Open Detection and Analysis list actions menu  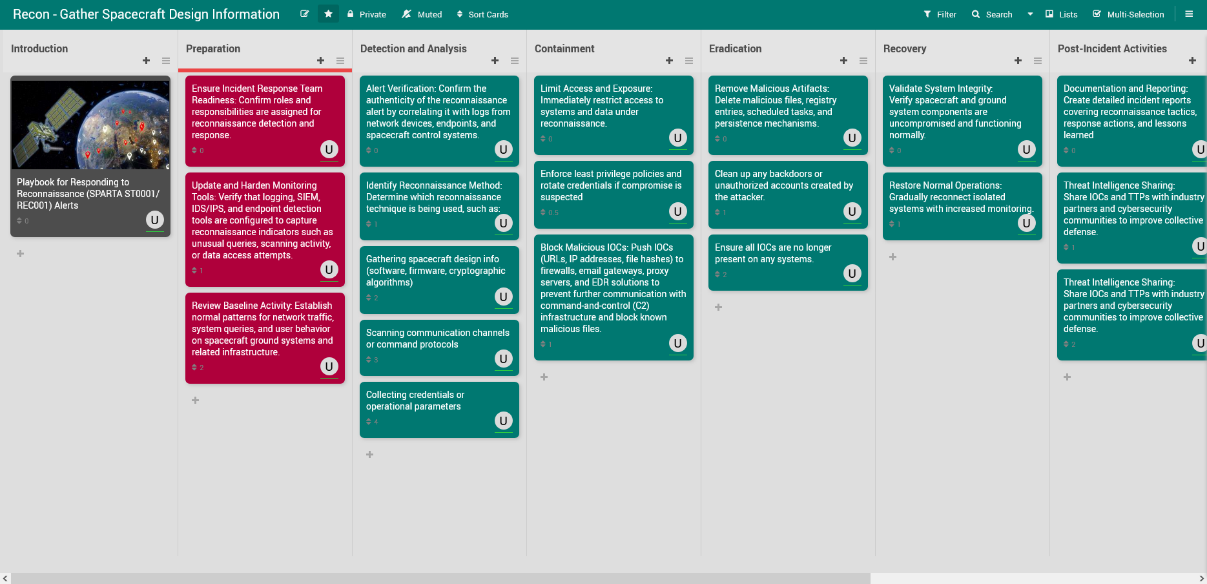515,61
